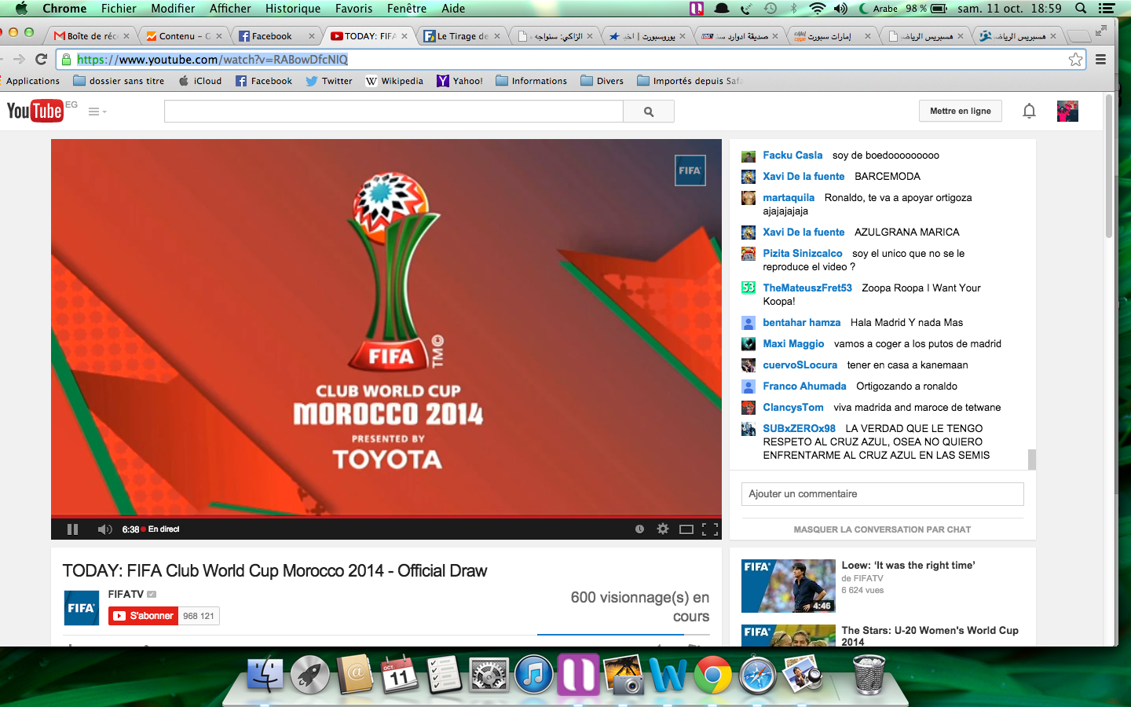Click MASQUER LA CONVERSATION PAR CHAT

point(882,529)
